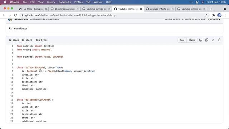Viewport: 229px width, 129px height.
Task: Reload the current page
Action: [x=15, y=15]
